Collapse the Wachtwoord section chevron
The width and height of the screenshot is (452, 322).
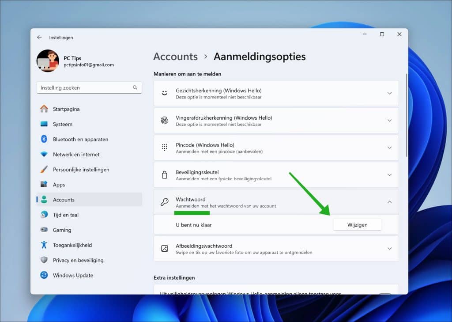pos(389,202)
